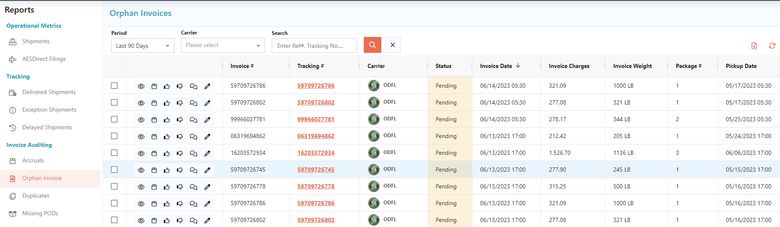The height and width of the screenshot is (227, 780).
Task: Sort by the Invoice Date column header
Action: tap(496, 66)
